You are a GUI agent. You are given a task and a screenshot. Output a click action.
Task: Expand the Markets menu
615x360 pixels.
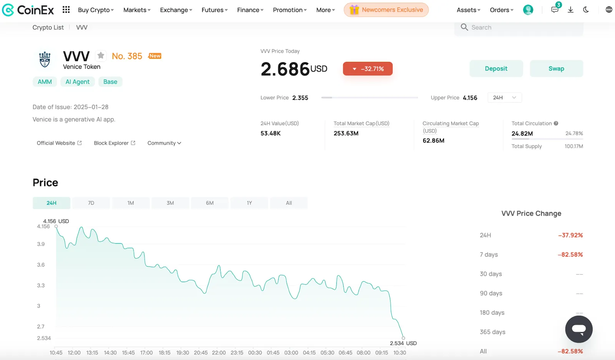(x=137, y=10)
